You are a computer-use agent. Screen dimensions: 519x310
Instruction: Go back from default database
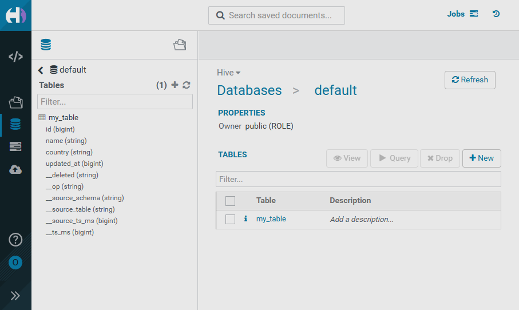coord(41,70)
